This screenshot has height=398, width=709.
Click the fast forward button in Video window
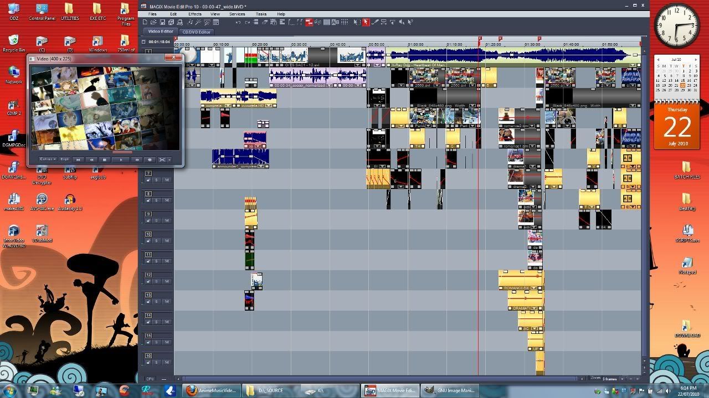137,160
